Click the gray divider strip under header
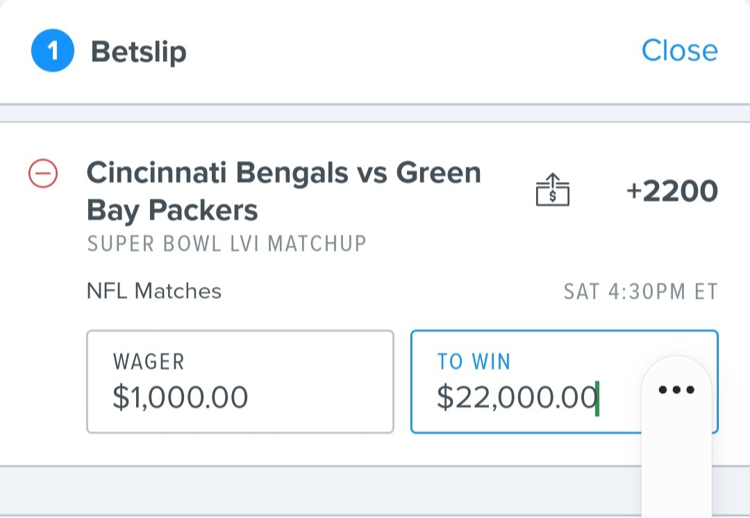 (375, 113)
